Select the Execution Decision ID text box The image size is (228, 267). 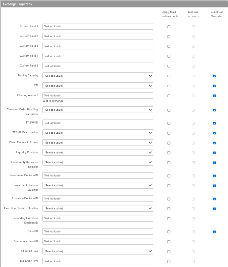tap(98, 199)
